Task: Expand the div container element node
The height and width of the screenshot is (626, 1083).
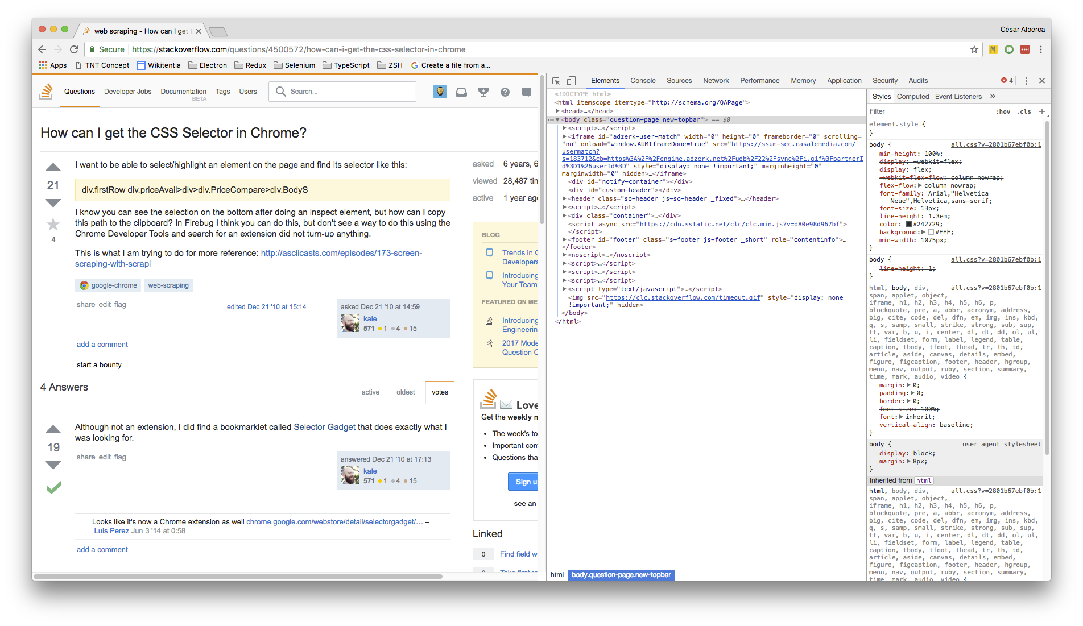Action: pyautogui.click(x=564, y=215)
